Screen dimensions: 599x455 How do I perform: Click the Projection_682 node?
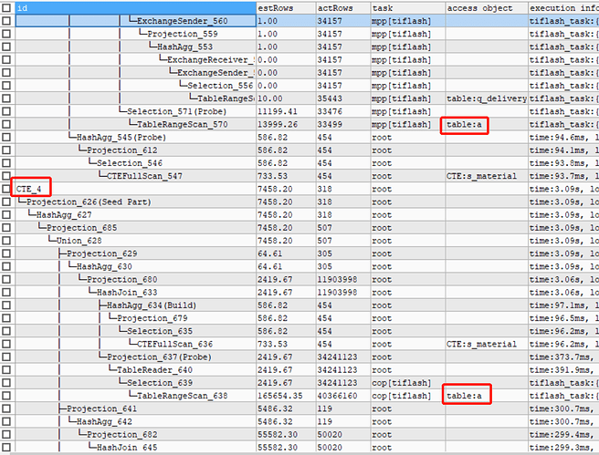click(121, 435)
